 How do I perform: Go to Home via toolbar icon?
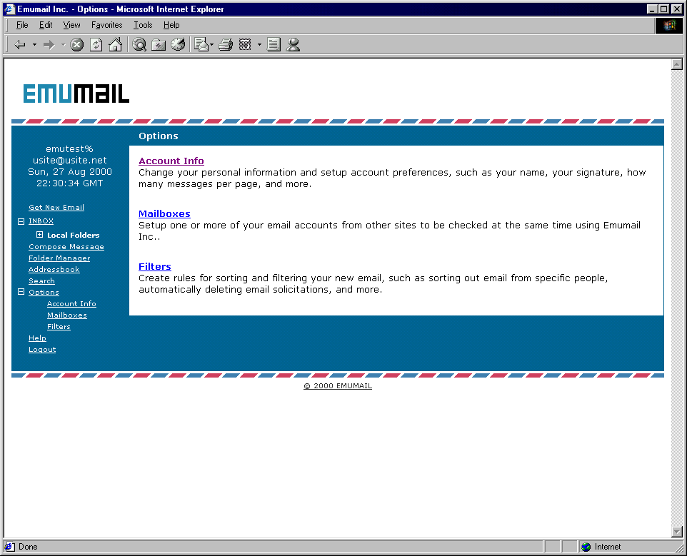[115, 45]
